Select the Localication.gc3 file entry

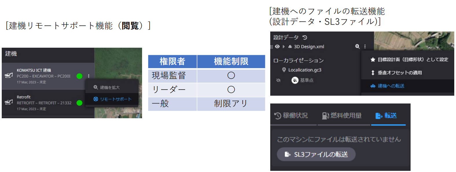pos(304,70)
